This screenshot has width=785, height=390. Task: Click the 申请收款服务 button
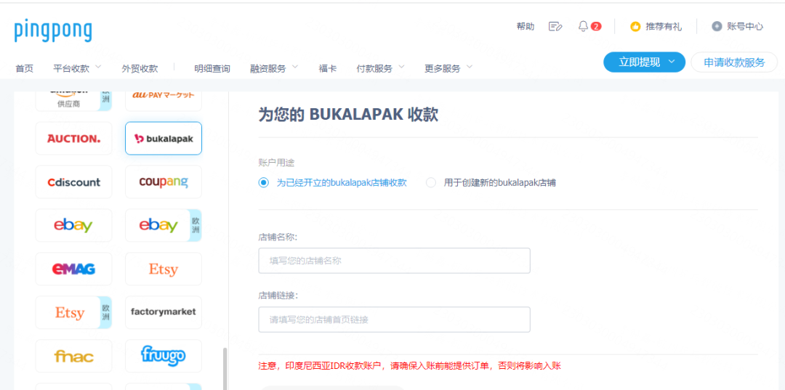click(x=734, y=62)
